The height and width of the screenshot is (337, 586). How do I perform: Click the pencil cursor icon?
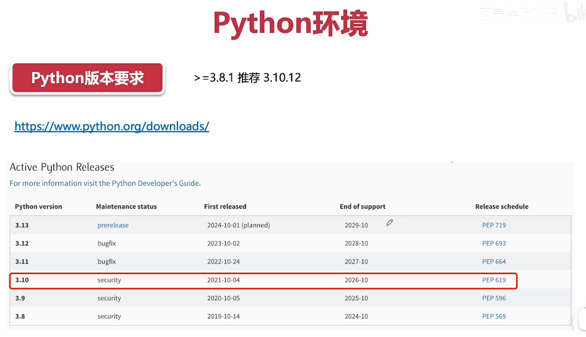389,223
